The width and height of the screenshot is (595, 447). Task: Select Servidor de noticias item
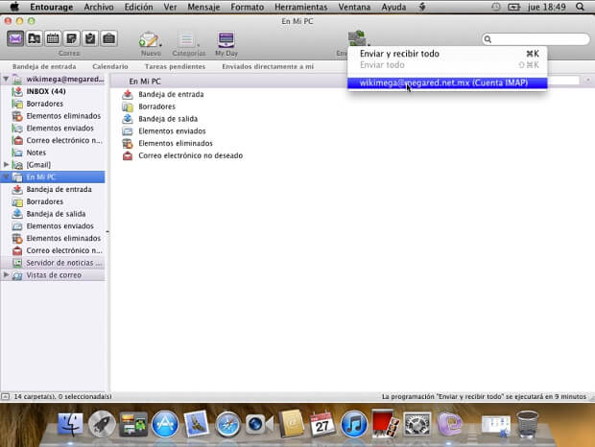(x=53, y=263)
